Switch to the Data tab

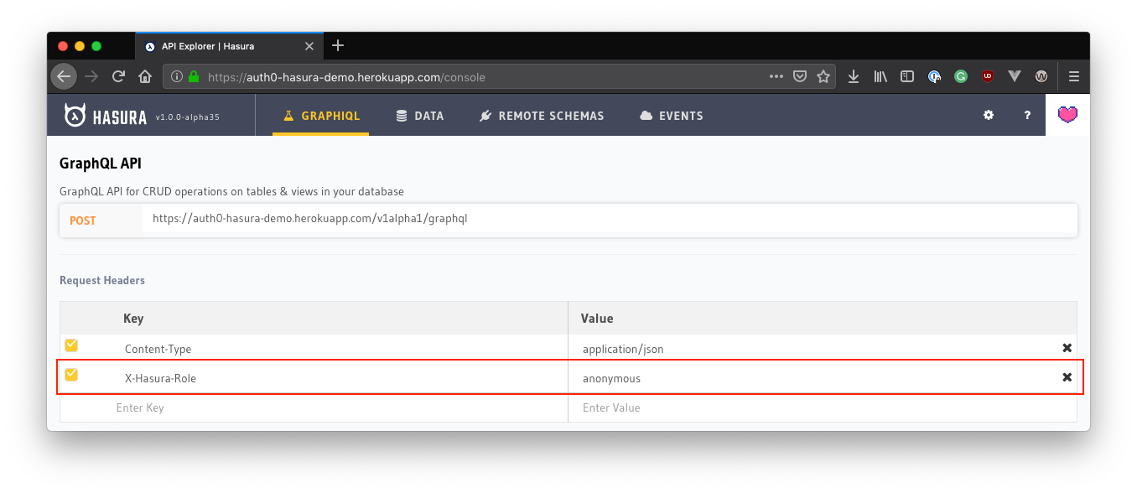point(420,116)
